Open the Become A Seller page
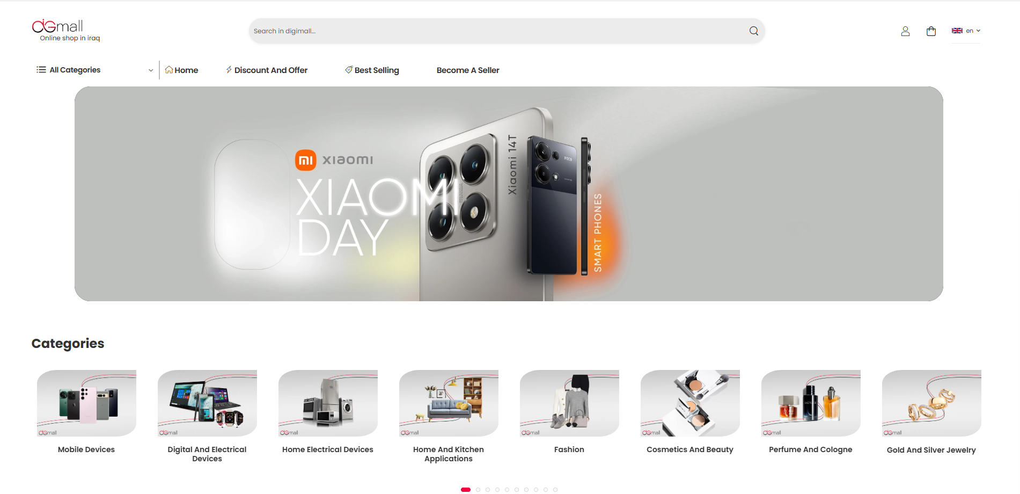The width and height of the screenshot is (1020, 494). coord(468,70)
